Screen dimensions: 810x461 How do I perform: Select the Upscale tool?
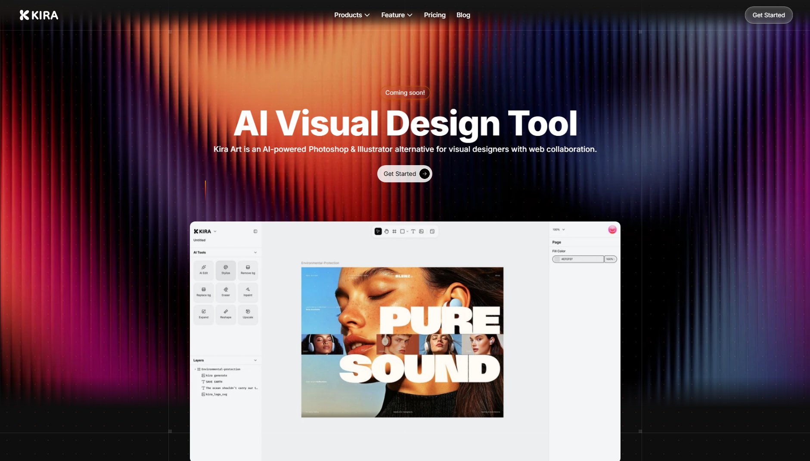(248, 314)
